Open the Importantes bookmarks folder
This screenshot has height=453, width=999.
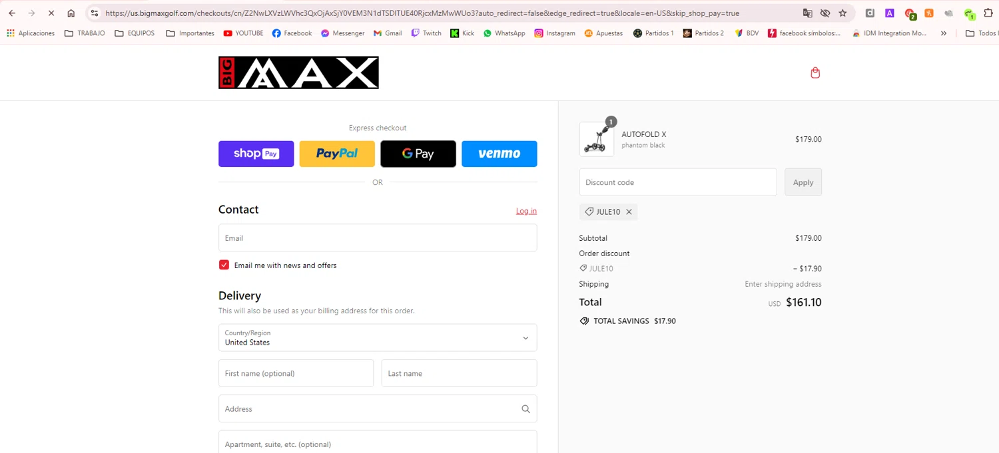tap(190, 33)
